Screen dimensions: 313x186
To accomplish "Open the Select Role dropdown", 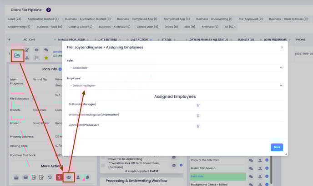I will 175,68.
